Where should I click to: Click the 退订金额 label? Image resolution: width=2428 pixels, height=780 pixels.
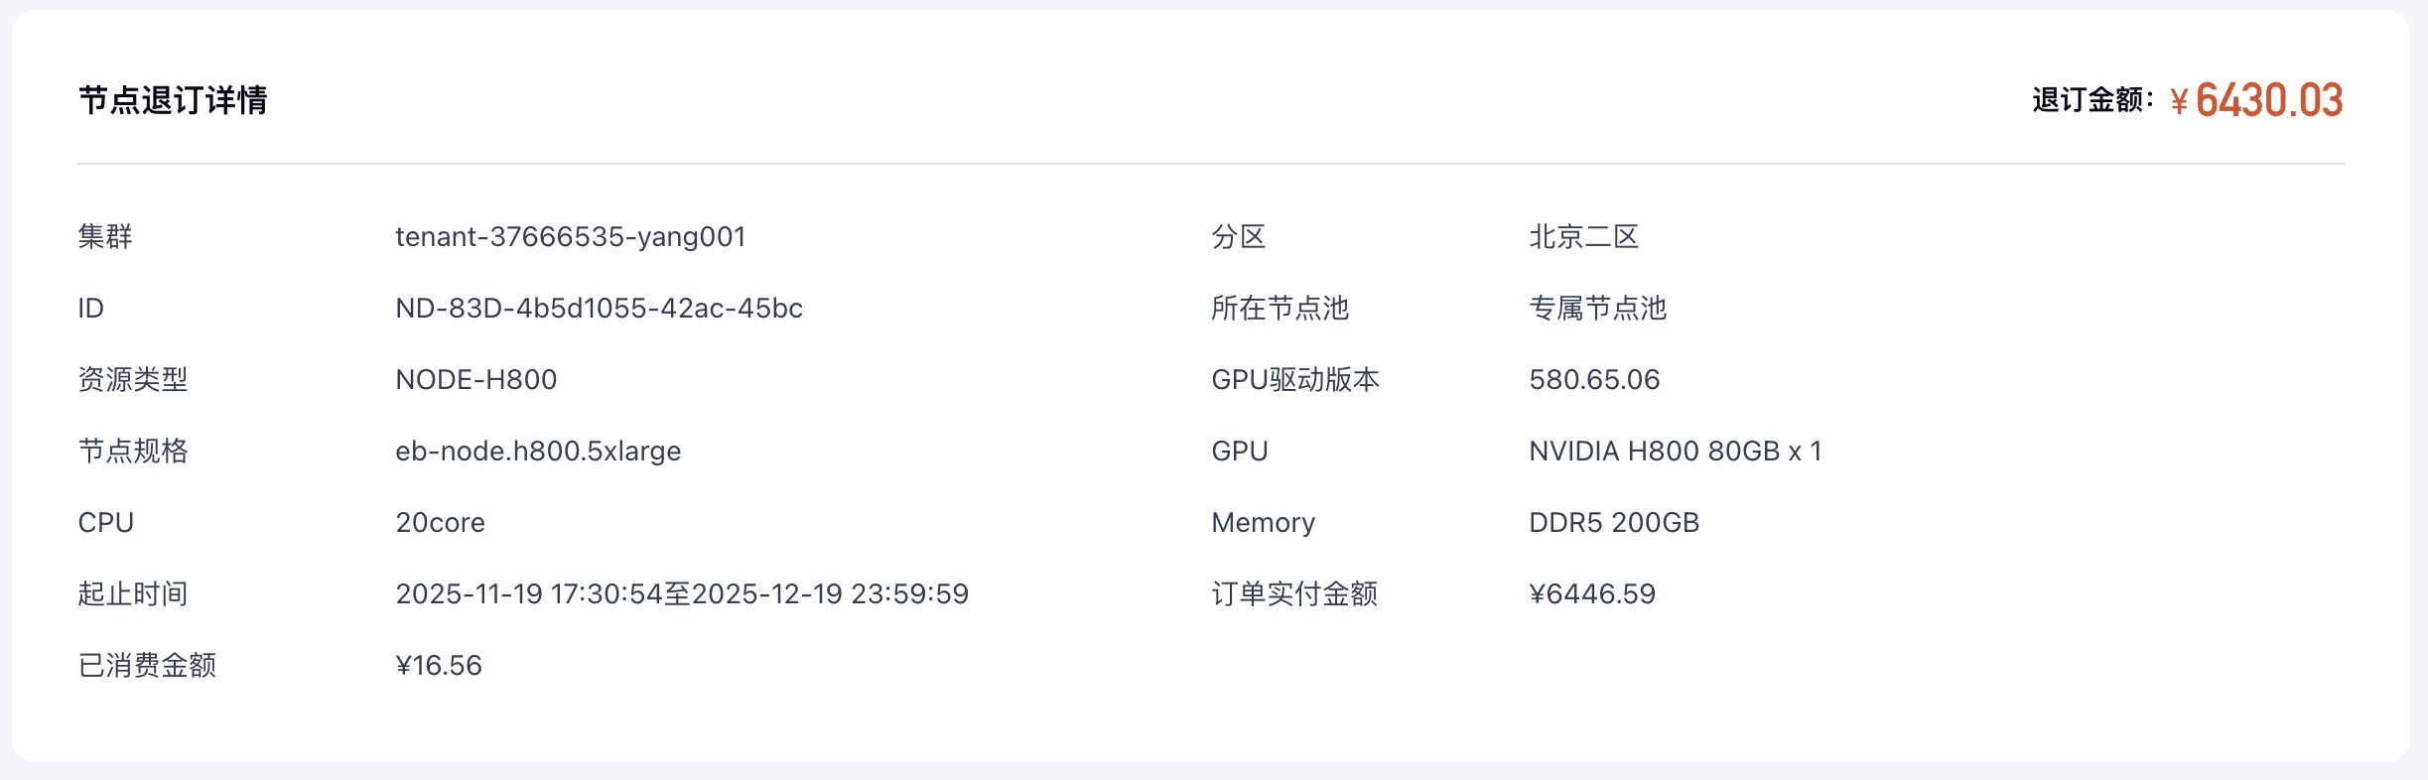2091,100
